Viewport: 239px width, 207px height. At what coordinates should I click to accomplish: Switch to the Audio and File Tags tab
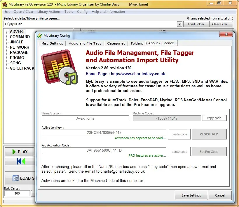85,43
